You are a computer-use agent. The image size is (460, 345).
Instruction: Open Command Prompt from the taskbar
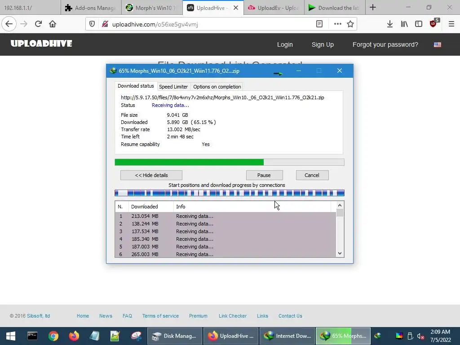click(x=32, y=336)
